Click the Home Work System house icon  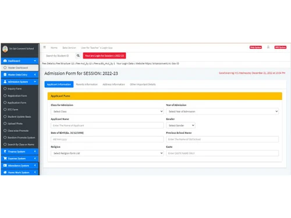pos(5,172)
